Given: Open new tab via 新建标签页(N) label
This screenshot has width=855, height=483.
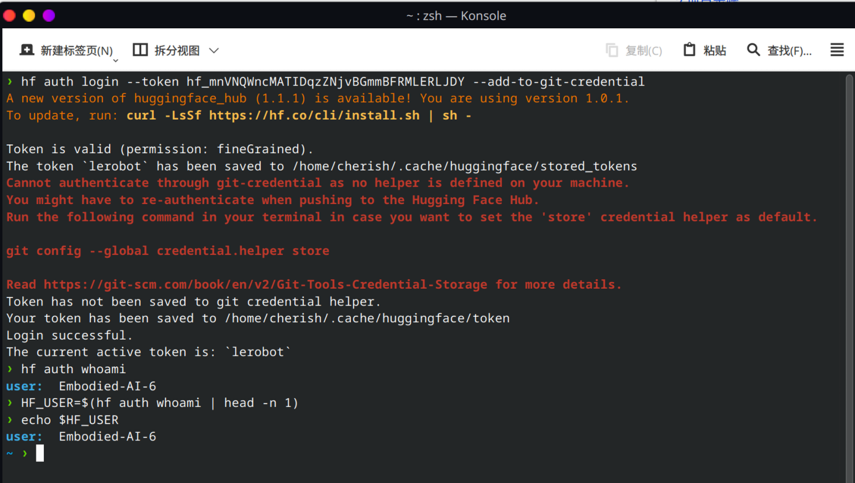Looking at the screenshot, I should coord(76,51).
